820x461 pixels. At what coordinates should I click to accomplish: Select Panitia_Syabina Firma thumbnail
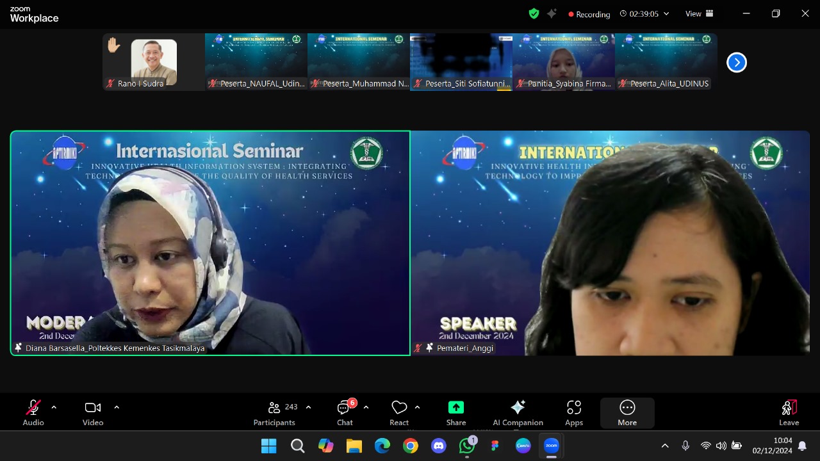click(564, 62)
